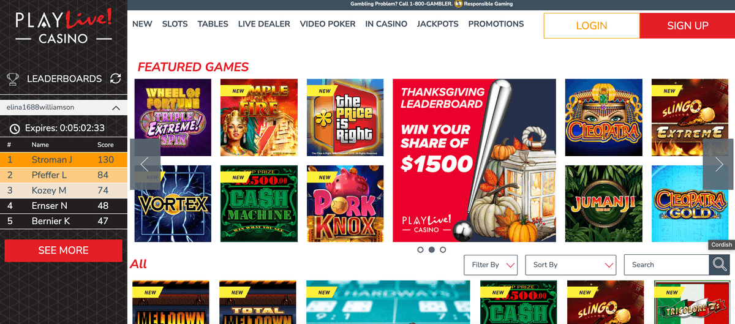Open the Pork Knox game tile
The image size is (735, 324).
(x=345, y=204)
